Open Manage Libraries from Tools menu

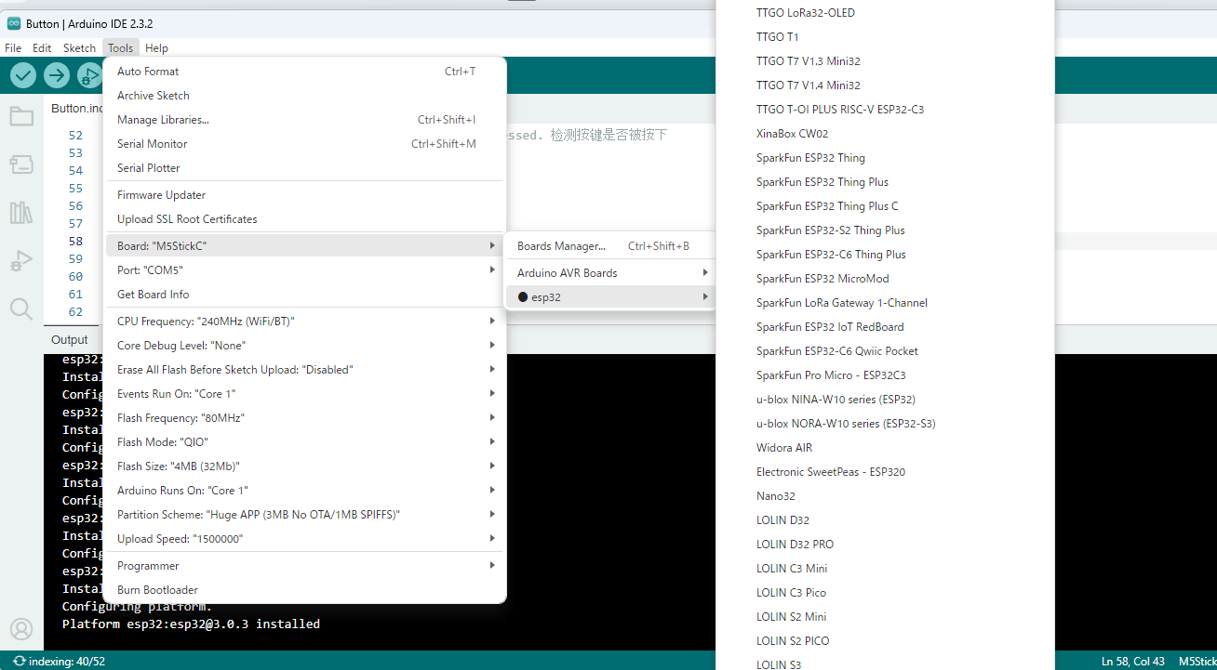(x=304, y=120)
